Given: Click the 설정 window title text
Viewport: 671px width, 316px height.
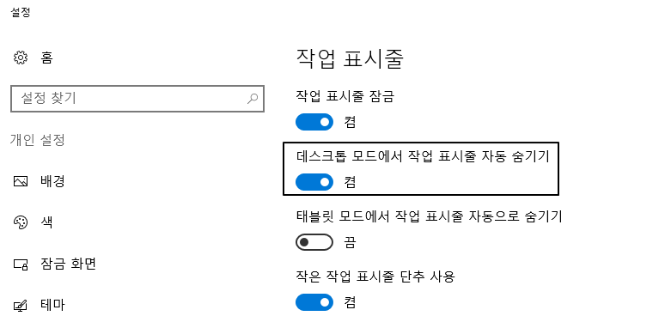Looking at the screenshot, I should click(20, 12).
